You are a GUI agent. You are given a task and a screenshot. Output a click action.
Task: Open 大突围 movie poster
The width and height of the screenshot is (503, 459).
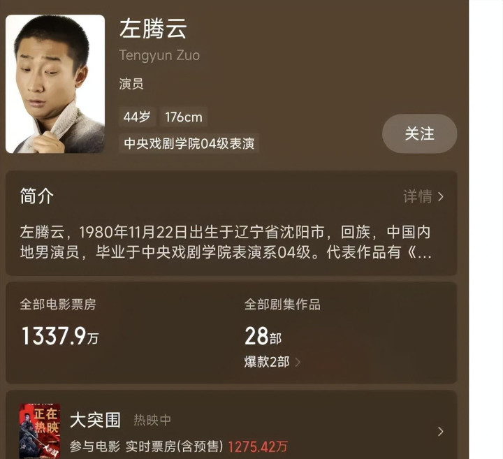coord(40,431)
